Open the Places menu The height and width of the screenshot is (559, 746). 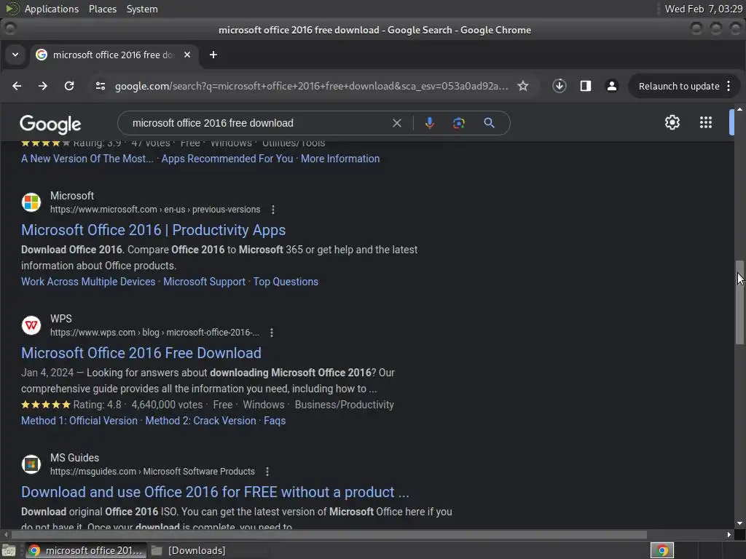tap(102, 9)
